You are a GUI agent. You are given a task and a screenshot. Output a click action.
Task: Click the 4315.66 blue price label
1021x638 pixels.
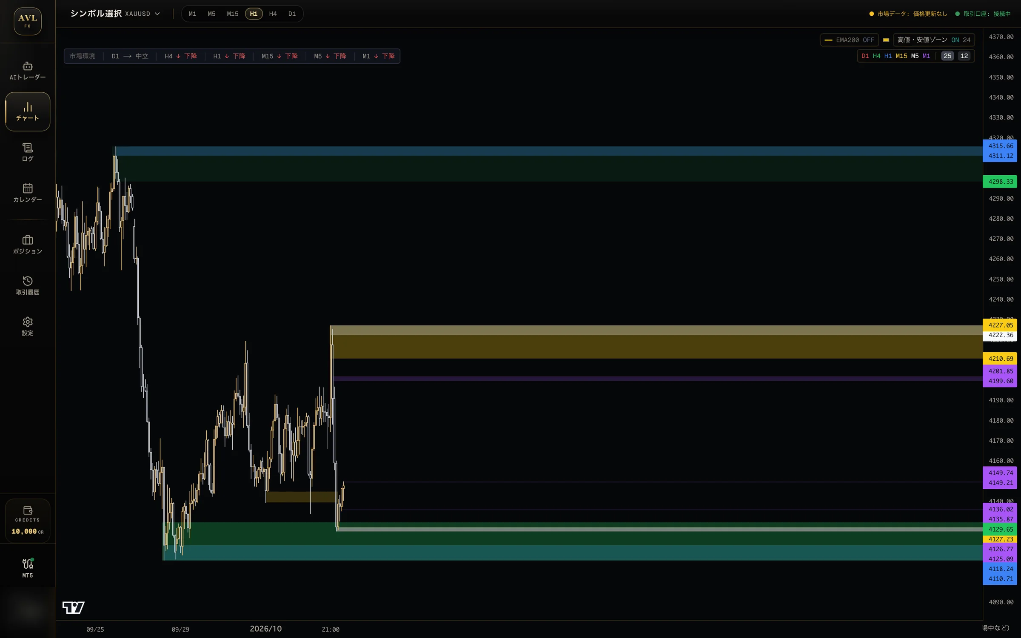1000,146
